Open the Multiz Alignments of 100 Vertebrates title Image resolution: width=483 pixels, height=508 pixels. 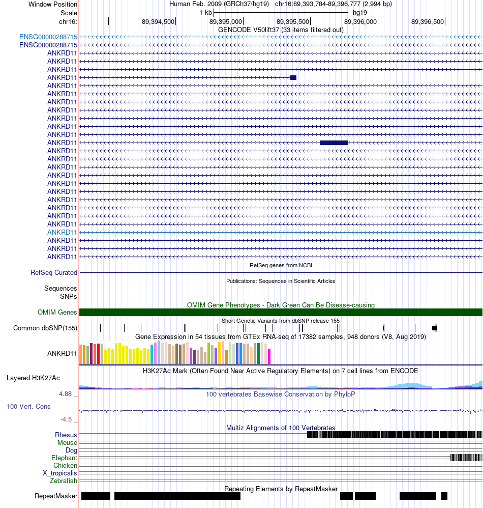coord(281,428)
